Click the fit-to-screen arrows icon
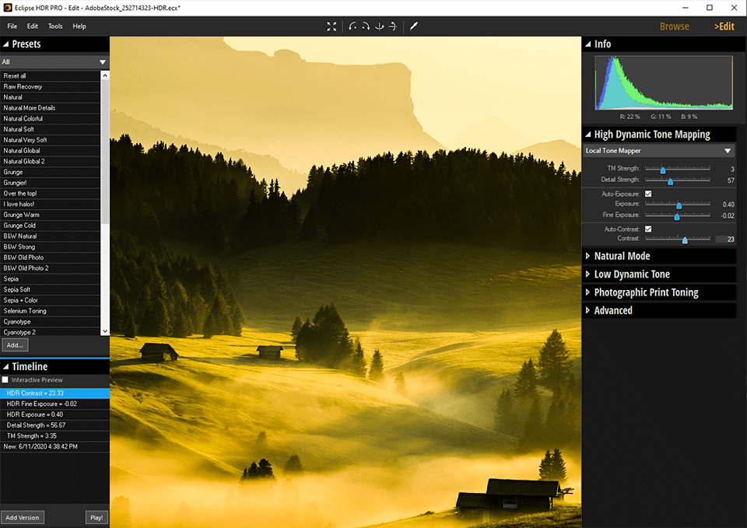This screenshot has height=528, width=747. pyautogui.click(x=331, y=26)
